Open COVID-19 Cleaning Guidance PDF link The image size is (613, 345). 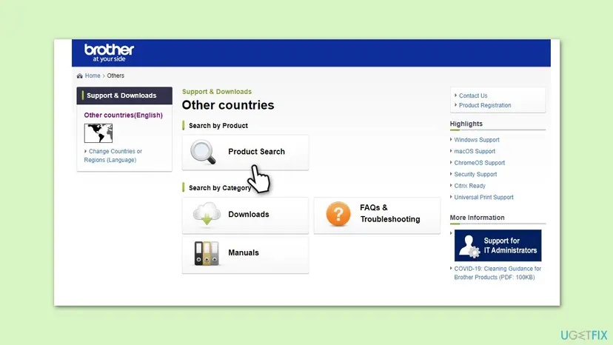click(498, 273)
